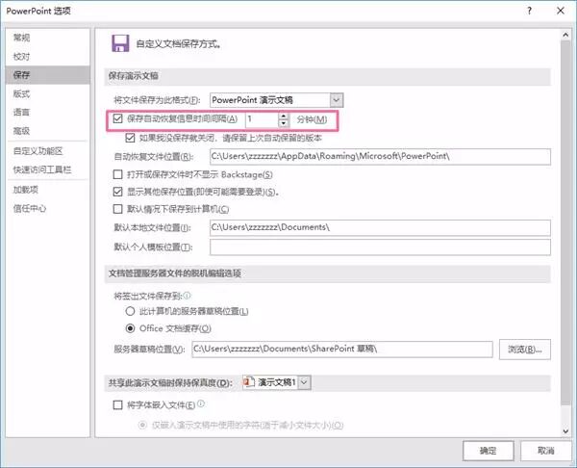Open the 演示文稿1 fidelity dropdown
The width and height of the screenshot is (577, 468).
point(304,382)
